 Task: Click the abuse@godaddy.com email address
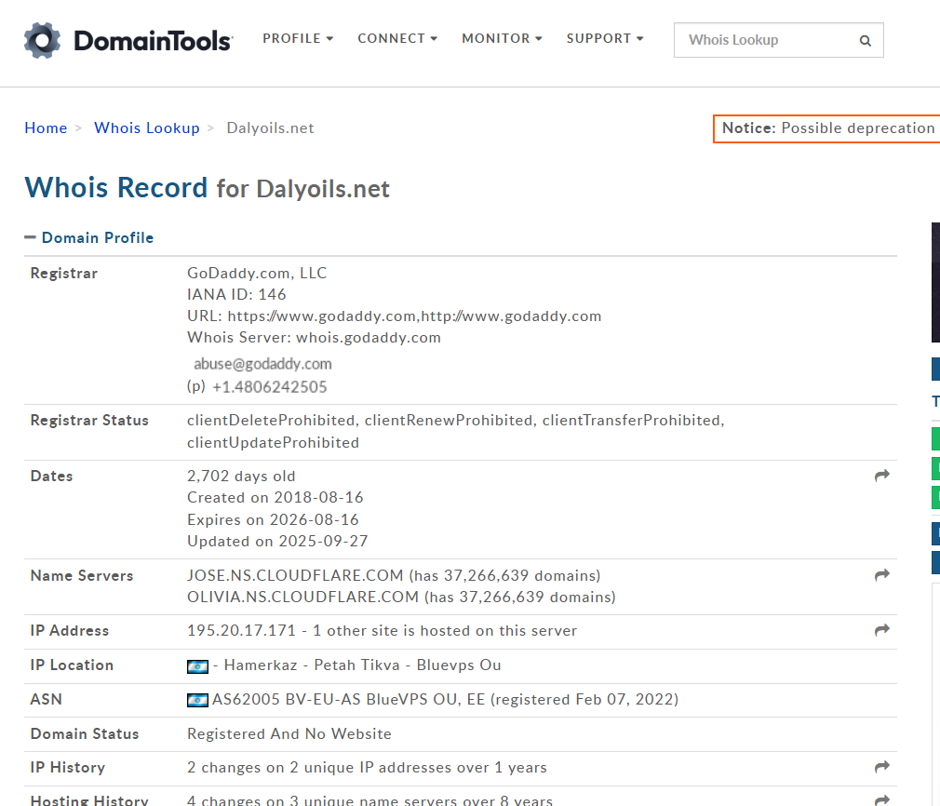tap(262, 363)
